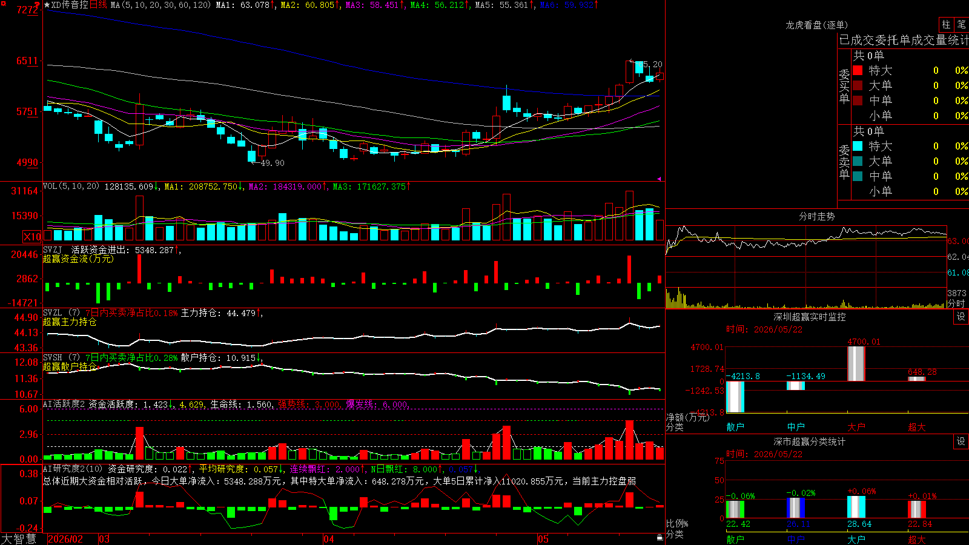Image resolution: width=969 pixels, height=545 pixels.
Task: Click the 超大 ratio bar showing 22.84
Action: (917, 509)
